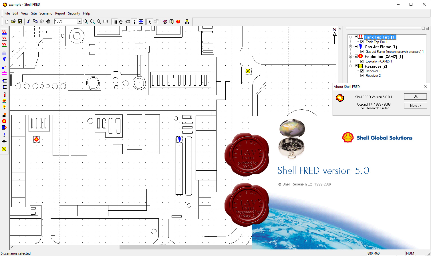Open the Help menu
This screenshot has width=431, height=256.
coord(86,13)
